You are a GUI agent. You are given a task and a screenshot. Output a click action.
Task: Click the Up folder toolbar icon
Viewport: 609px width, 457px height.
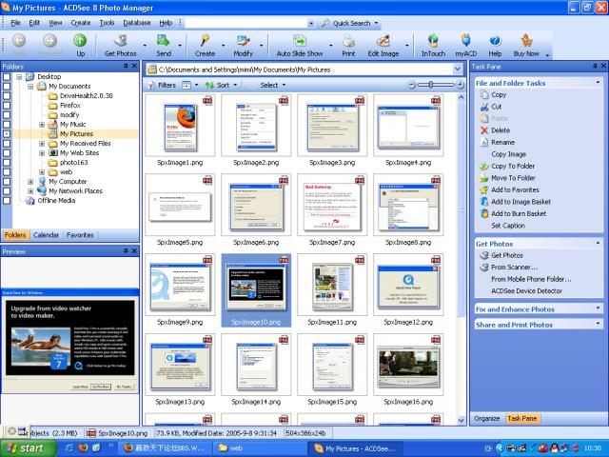point(80,40)
